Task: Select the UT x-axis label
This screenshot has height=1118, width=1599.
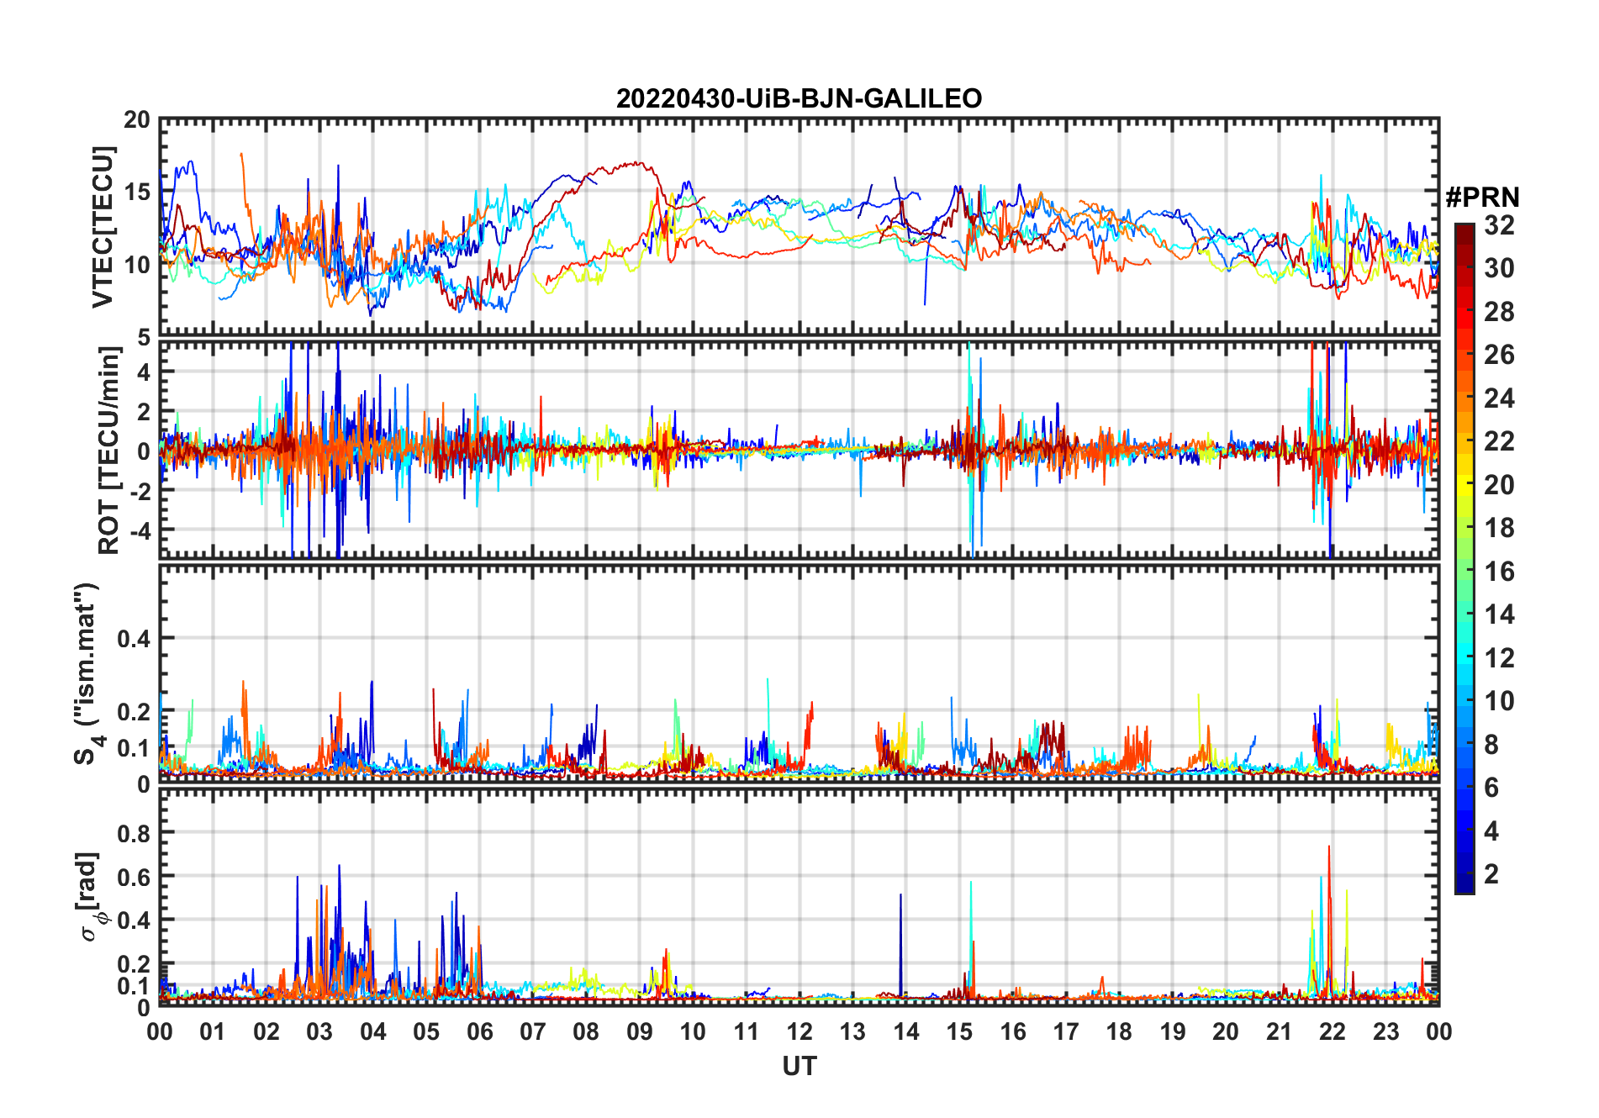Action: pyautogui.click(x=799, y=1067)
